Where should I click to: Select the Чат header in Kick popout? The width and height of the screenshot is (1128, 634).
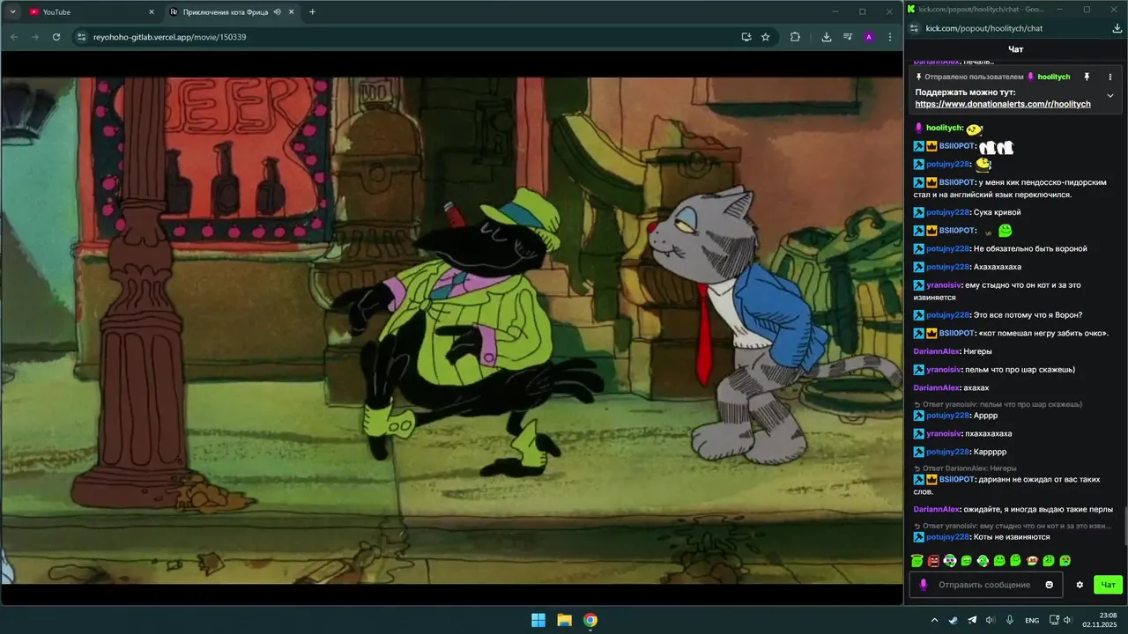coord(1015,49)
